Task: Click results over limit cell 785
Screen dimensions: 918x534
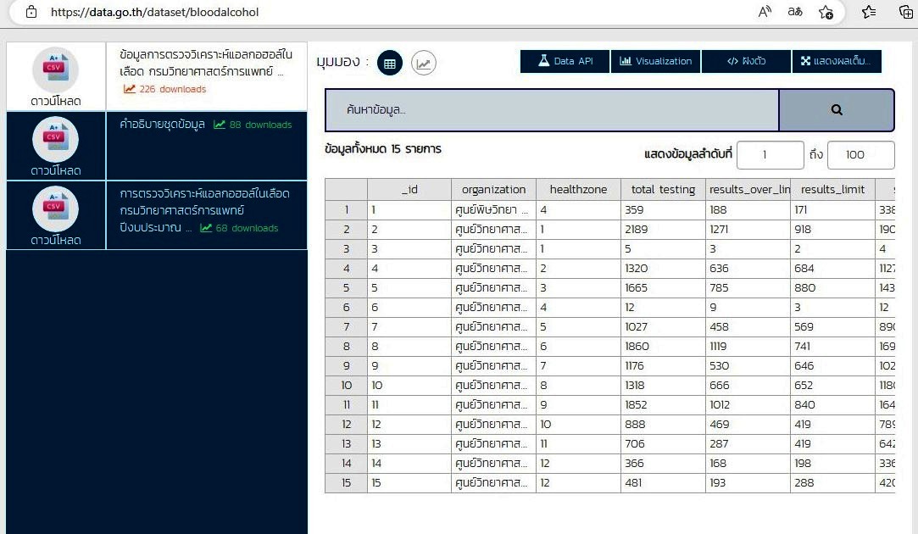Action: pos(748,287)
